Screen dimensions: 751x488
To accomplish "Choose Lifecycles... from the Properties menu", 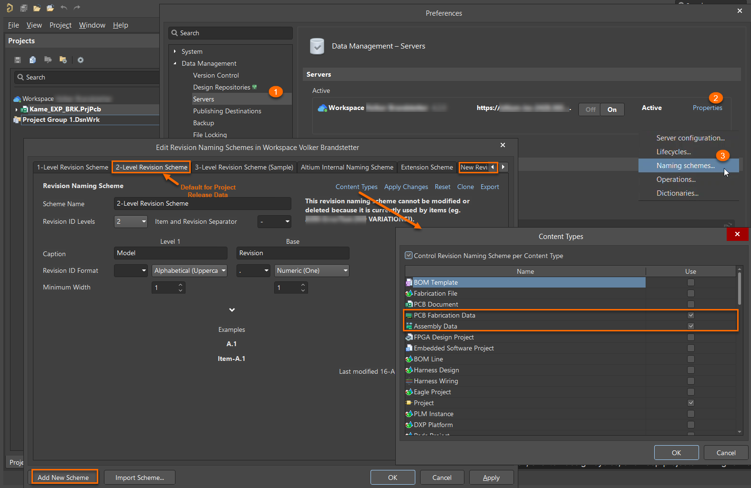I will (x=673, y=152).
